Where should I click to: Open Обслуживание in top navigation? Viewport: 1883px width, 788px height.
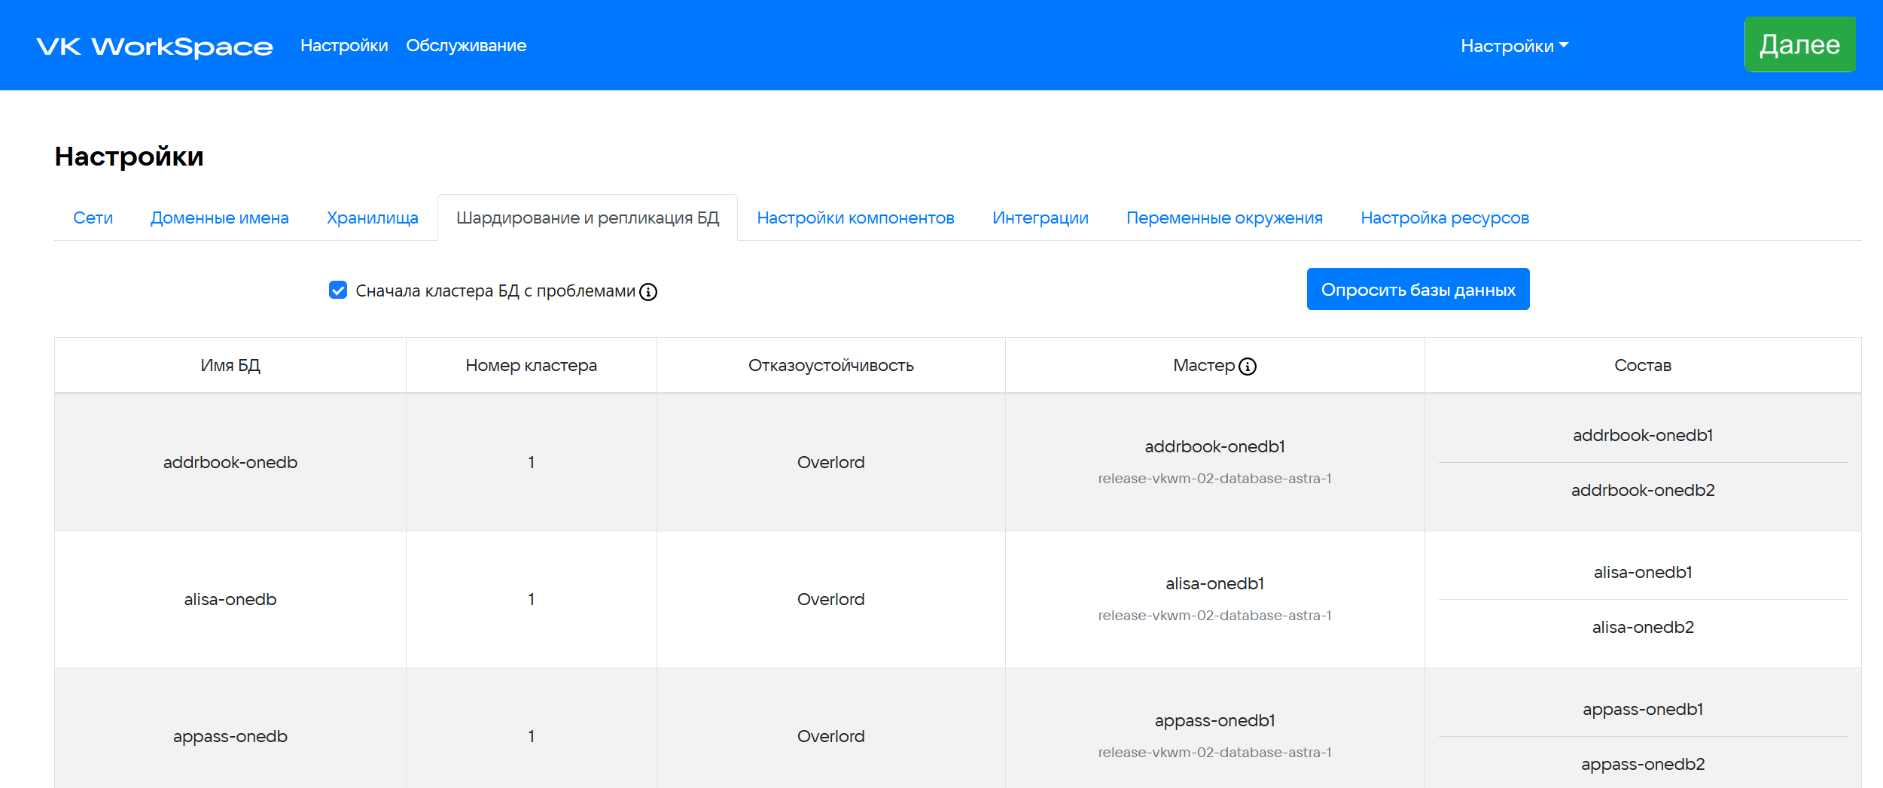pyautogui.click(x=466, y=46)
